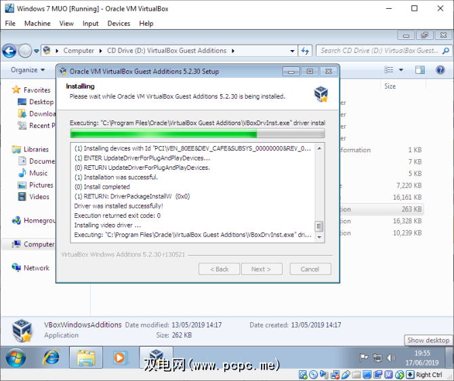Click the Action Center flag tray icon
Viewport: 454px width, 381px height.
[x=363, y=358]
